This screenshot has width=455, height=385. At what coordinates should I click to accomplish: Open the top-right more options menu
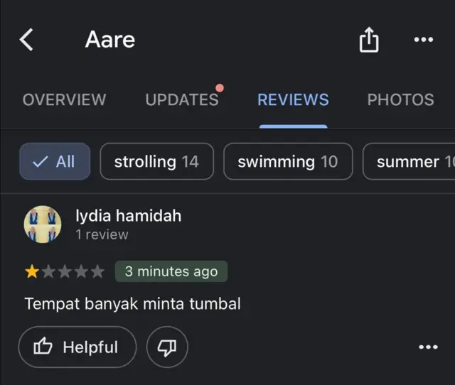423,40
